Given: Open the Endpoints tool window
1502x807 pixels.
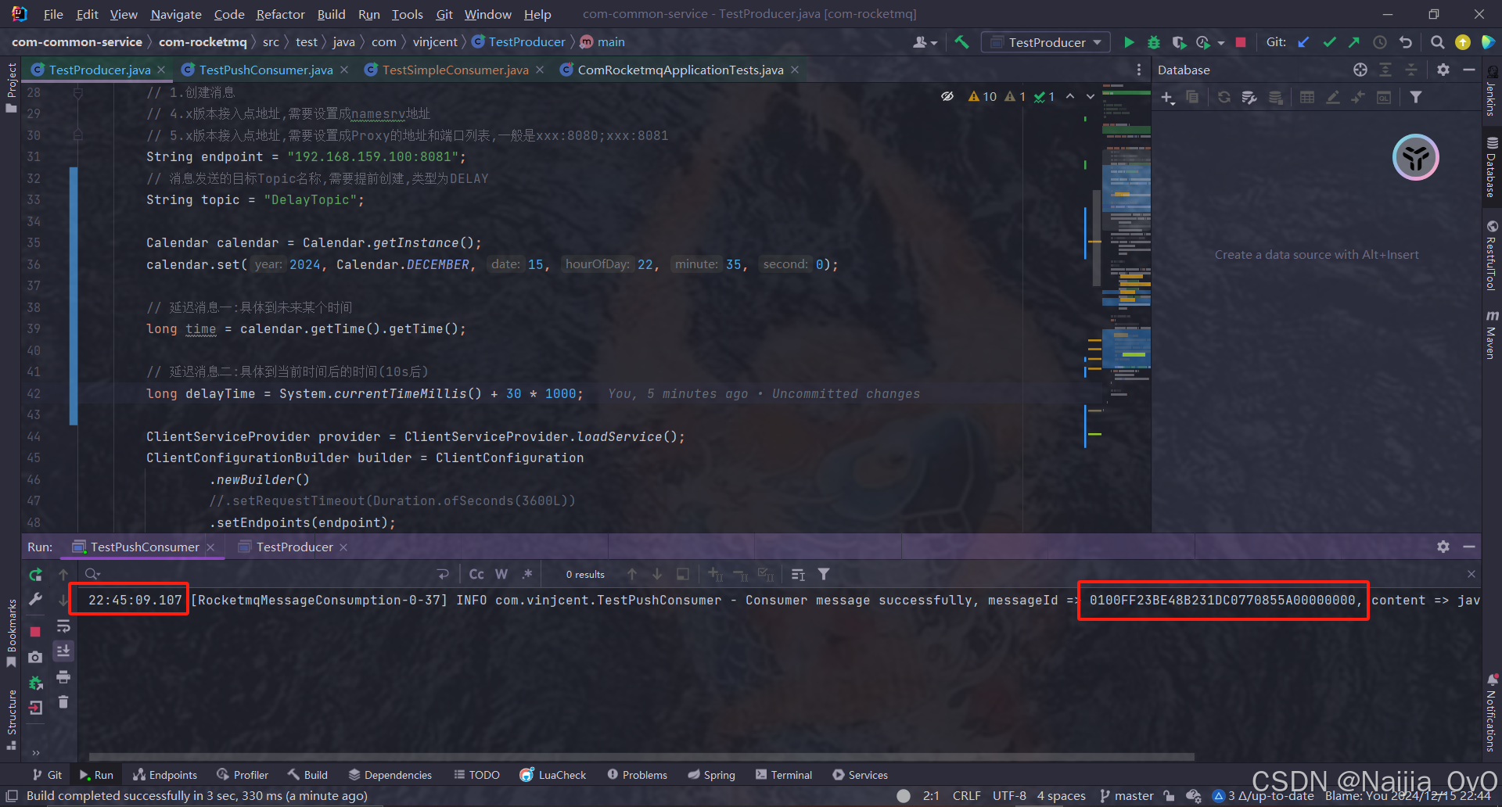Looking at the screenshot, I should pos(165,775).
